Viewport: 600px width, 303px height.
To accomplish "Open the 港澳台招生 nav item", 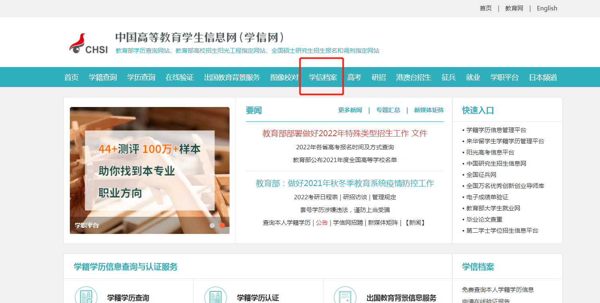I will [x=414, y=77].
